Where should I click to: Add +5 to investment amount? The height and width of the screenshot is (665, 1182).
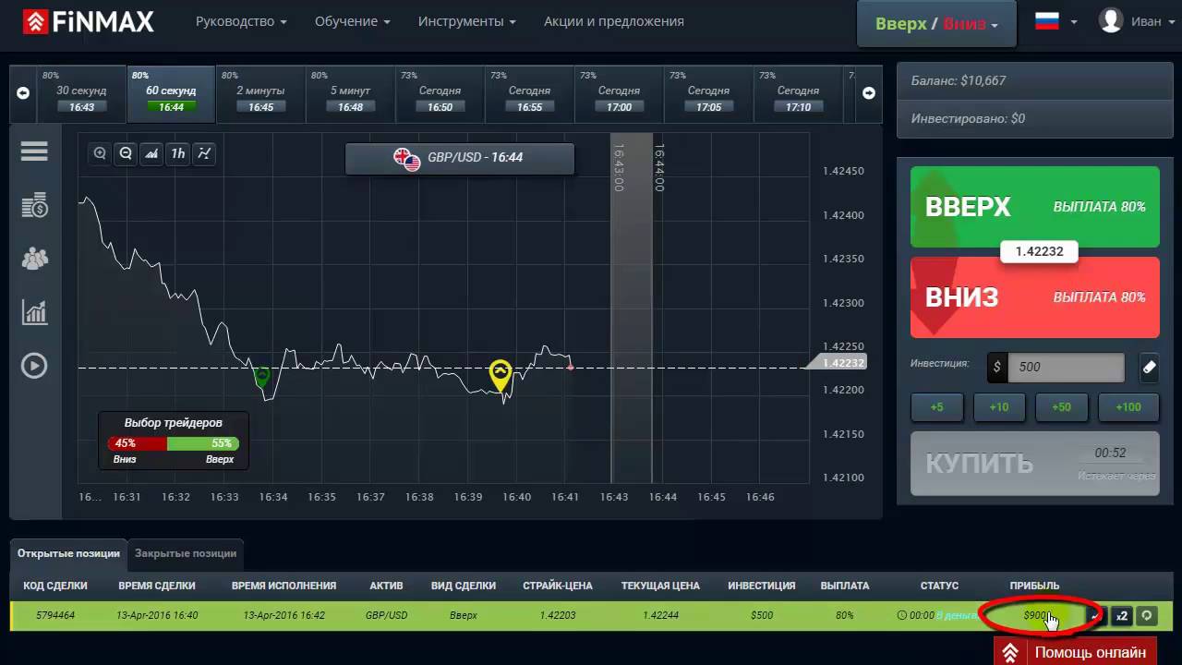click(936, 406)
